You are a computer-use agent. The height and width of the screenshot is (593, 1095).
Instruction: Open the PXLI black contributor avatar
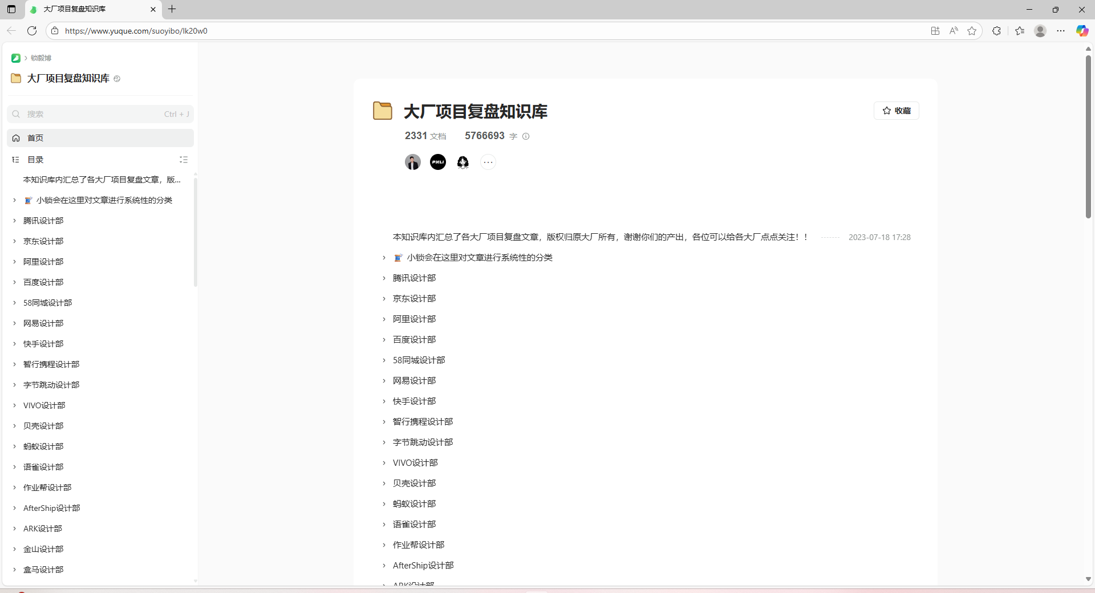click(x=438, y=162)
